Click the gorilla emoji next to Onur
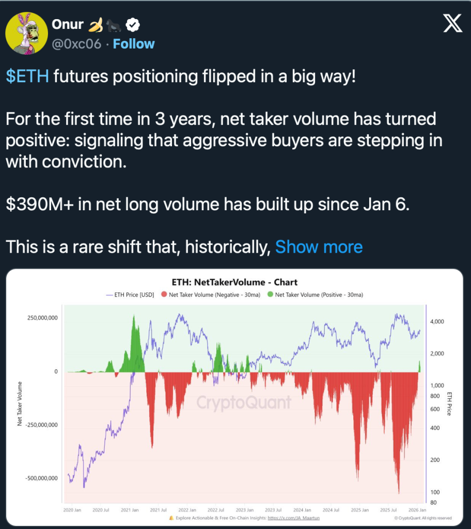The width and height of the screenshot is (471, 529). point(116,24)
